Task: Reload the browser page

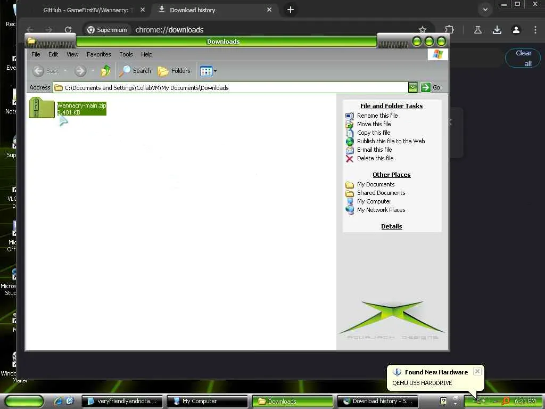Action: click(x=68, y=30)
